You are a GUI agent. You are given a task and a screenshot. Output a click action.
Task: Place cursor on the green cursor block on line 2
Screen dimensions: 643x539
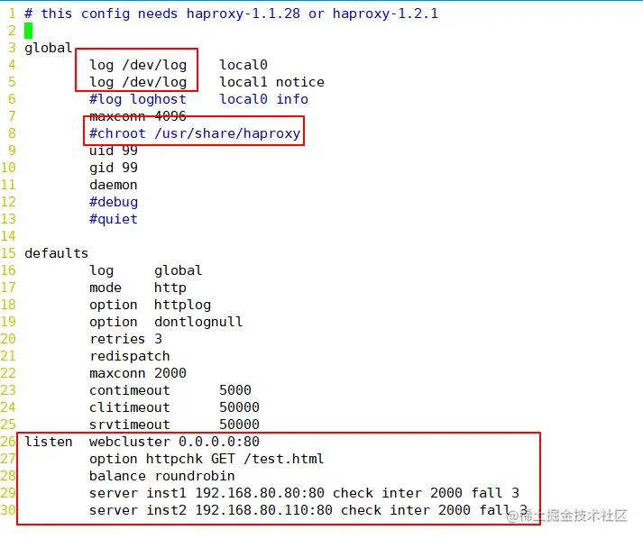(28, 31)
